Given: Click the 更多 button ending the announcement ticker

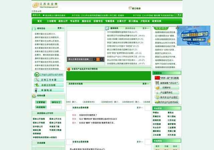Looking at the screenshot, I should pos(179,15).
